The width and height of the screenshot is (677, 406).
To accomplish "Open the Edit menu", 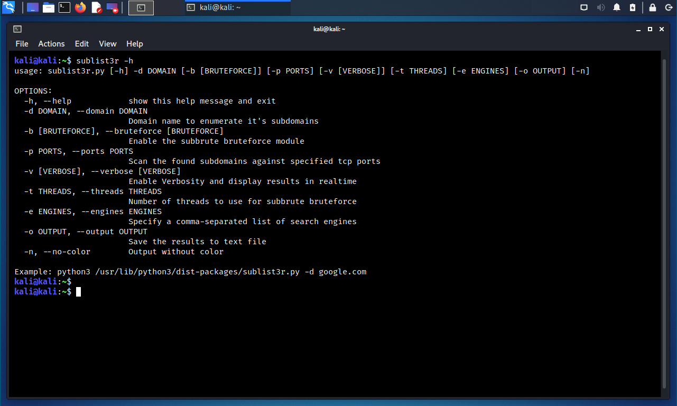I will (81, 44).
